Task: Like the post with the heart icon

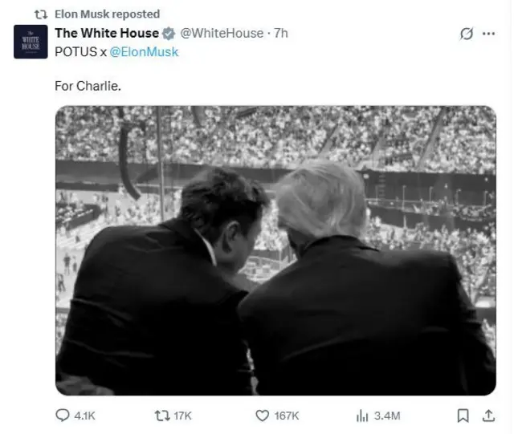Action: tap(263, 416)
